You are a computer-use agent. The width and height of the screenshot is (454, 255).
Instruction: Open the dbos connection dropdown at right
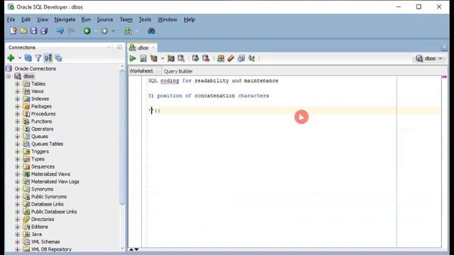click(x=429, y=58)
